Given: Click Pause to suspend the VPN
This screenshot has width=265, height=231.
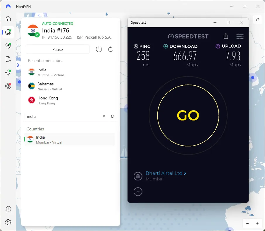Looking at the screenshot, I should tap(57, 49).
